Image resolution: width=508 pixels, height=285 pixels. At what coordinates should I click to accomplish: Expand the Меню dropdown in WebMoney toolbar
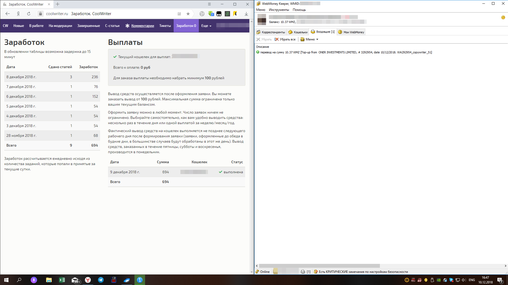pos(310,39)
